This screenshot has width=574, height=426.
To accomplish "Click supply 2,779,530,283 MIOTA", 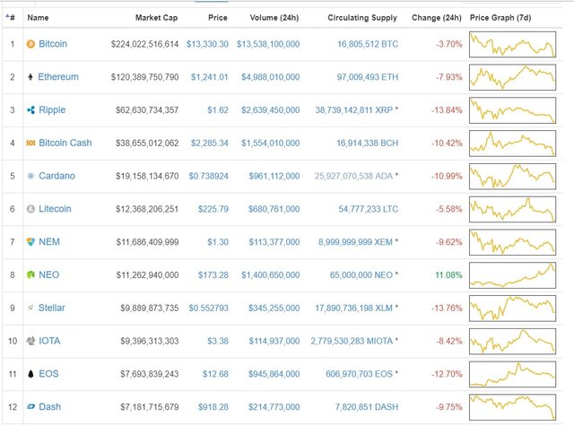I will 352,341.
